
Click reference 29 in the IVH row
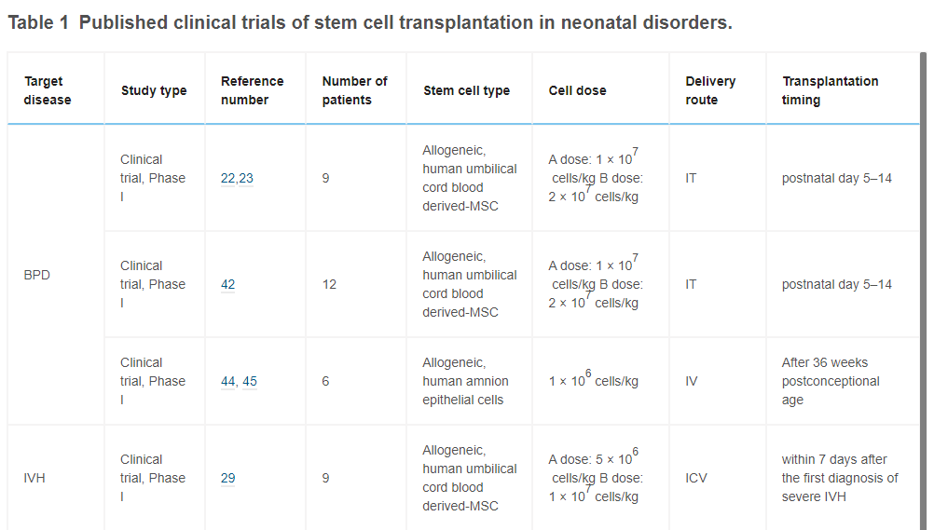(227, 478)
